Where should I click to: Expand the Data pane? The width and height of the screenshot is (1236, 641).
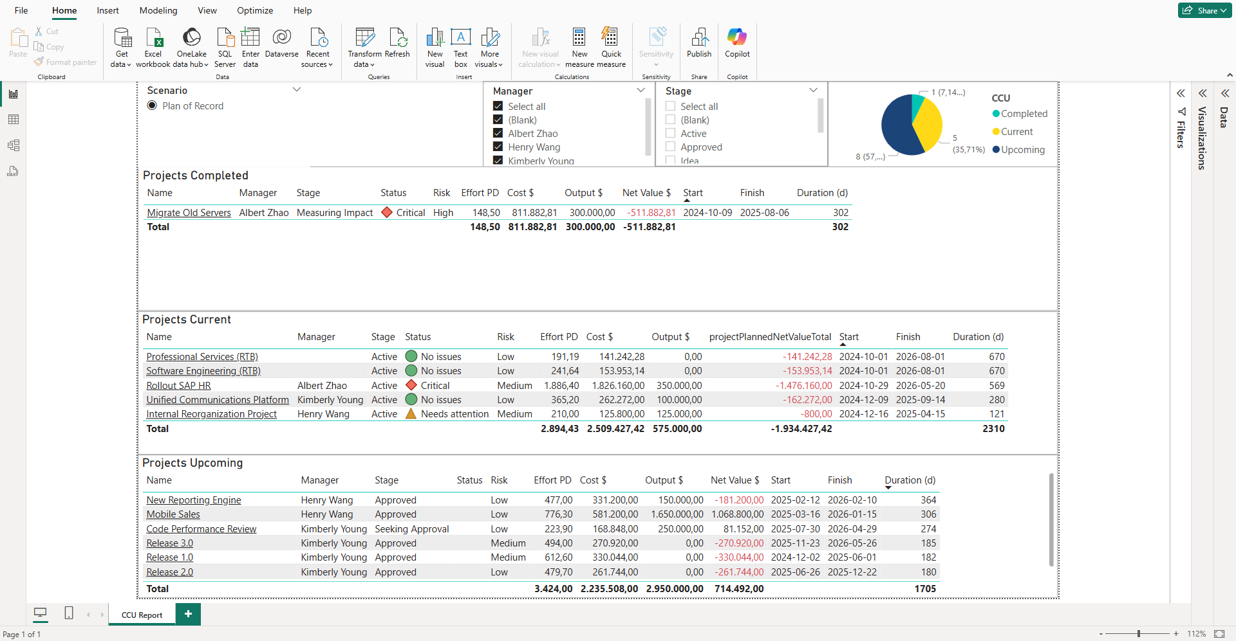[x=1224, y=93]
